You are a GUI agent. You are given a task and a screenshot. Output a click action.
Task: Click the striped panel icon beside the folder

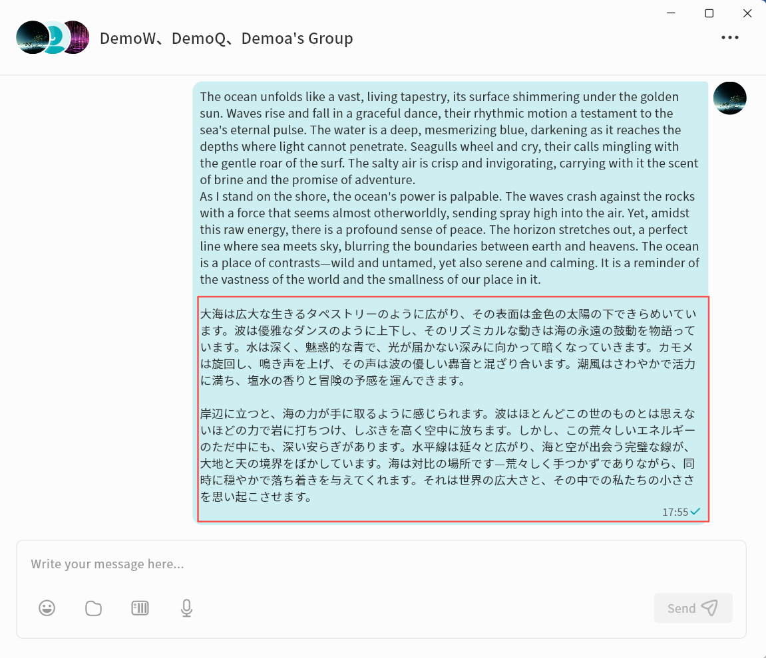click(x=140, y=607)
